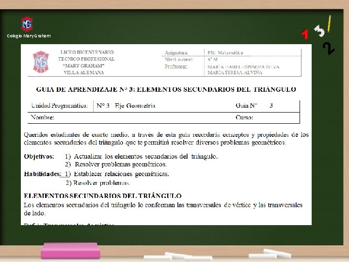349x262 pixels.
Task: Click the "Objetivos:" heading
Action: pyautogui.click(x=39, y=156)
